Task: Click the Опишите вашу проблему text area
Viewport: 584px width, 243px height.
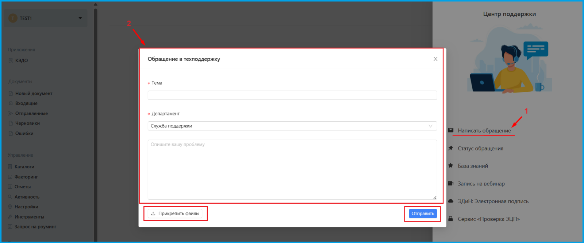Action: click(x=292, y=169)
